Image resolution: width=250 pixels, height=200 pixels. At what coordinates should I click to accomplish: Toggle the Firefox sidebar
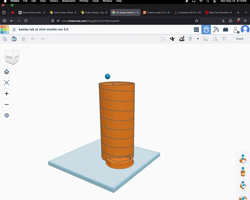[x=4, y=21]
